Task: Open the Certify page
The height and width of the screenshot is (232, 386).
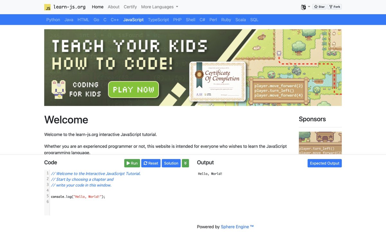Action: pos(130,7)
